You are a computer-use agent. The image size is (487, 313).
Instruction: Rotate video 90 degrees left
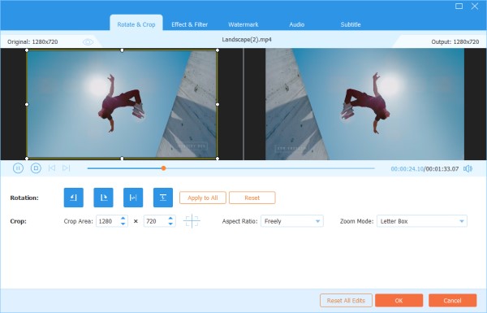[74, 198]
